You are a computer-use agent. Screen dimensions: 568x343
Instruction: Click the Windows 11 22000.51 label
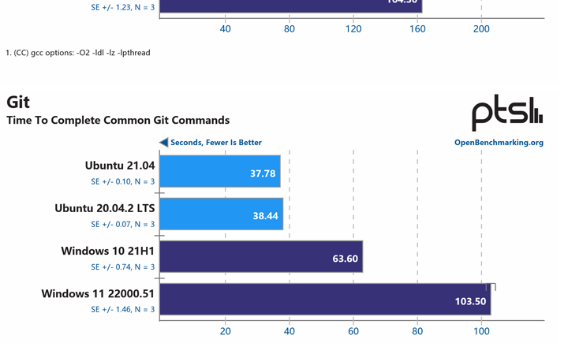(x=98, y=293)
